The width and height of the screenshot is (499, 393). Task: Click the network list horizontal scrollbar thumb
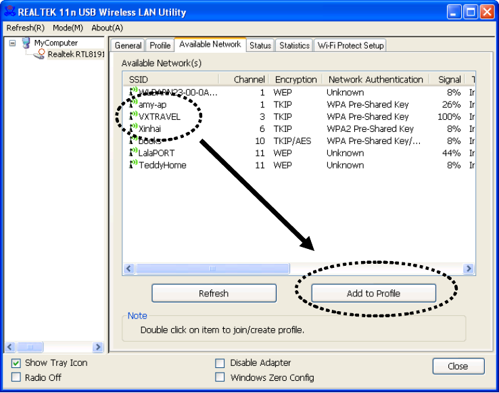pyautogui.click(x=212, y=269)
